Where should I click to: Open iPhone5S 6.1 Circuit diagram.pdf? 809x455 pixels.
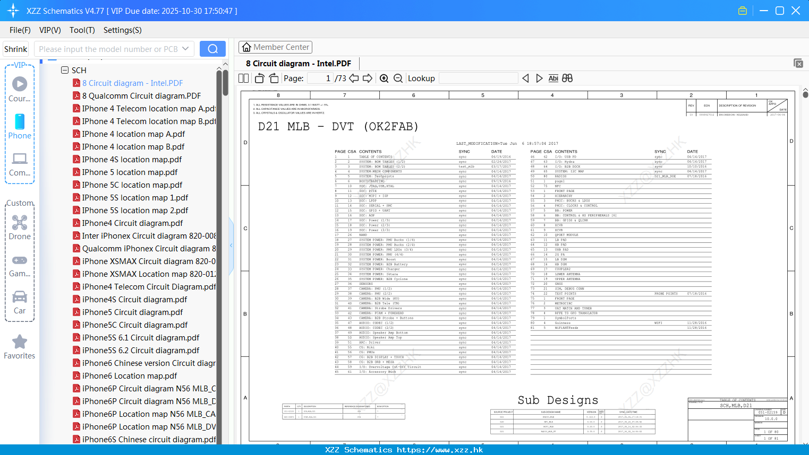coord(141,338)
